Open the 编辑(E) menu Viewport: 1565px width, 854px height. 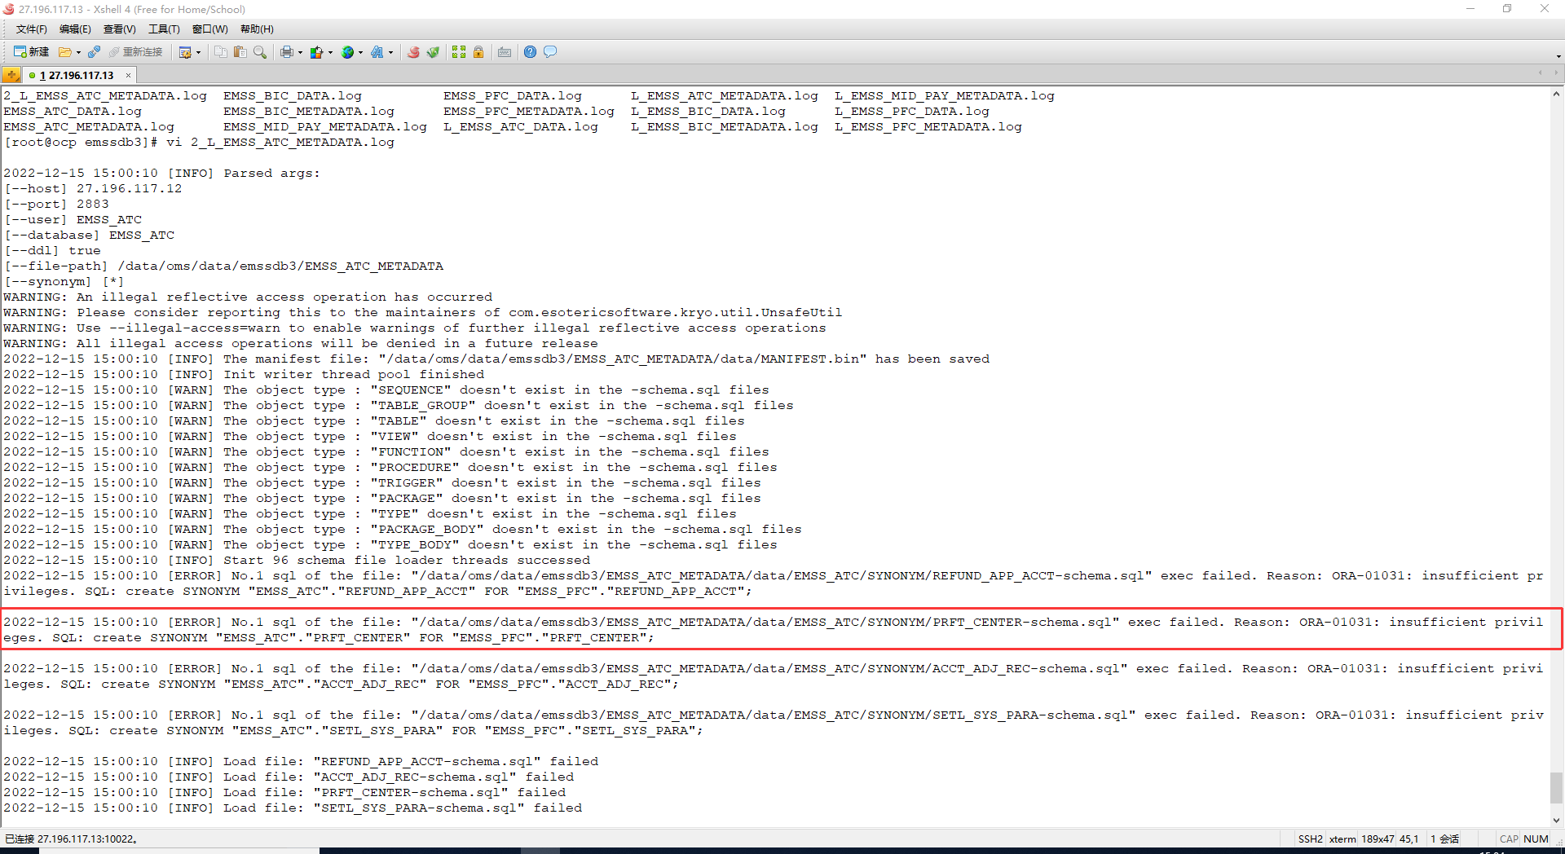click(75, 29)
